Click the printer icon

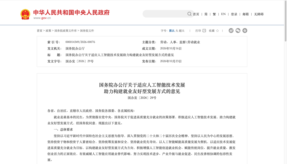click(204, 31)
